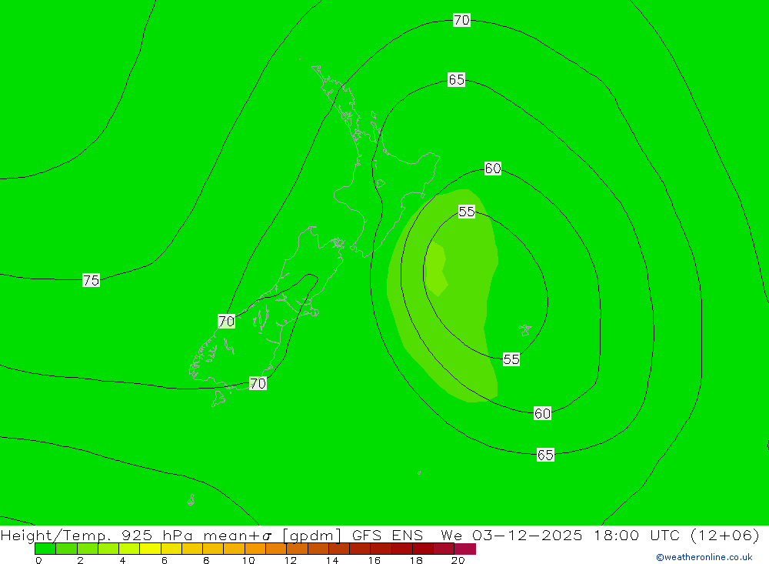Click the 70 label on South Island's west coast

coord(226,322)
